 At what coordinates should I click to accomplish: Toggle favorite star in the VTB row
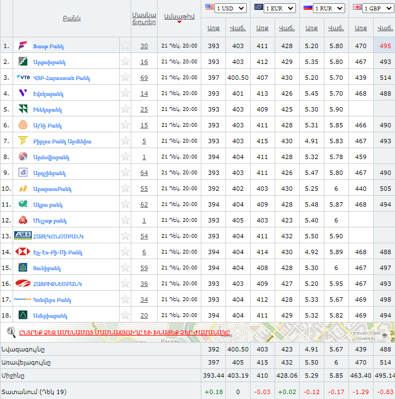coord(125,78)
